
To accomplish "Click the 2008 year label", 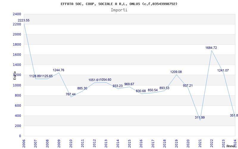I will pos(47,144).
